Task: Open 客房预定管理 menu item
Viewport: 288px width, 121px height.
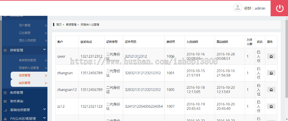Action: [28, 60]
